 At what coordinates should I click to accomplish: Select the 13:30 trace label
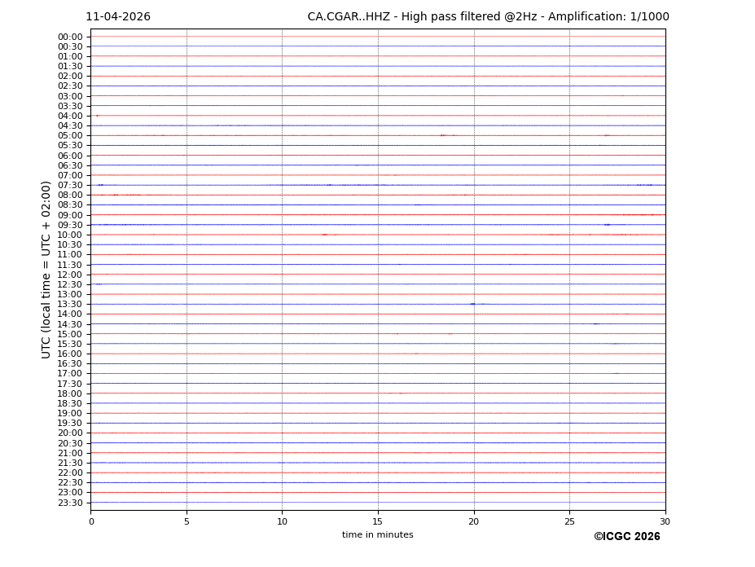[x=70, y=305]
